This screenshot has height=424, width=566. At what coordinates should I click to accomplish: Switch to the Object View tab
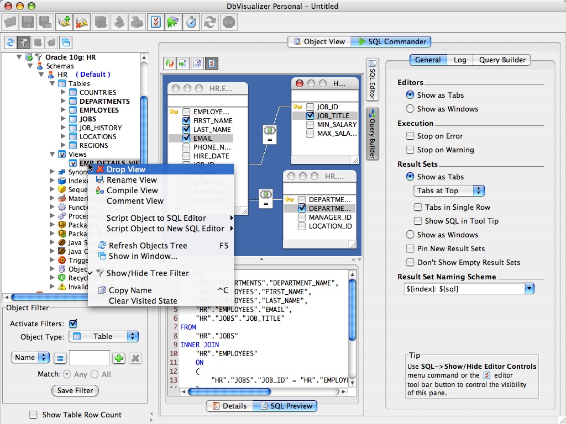click(x=319, y=41)
